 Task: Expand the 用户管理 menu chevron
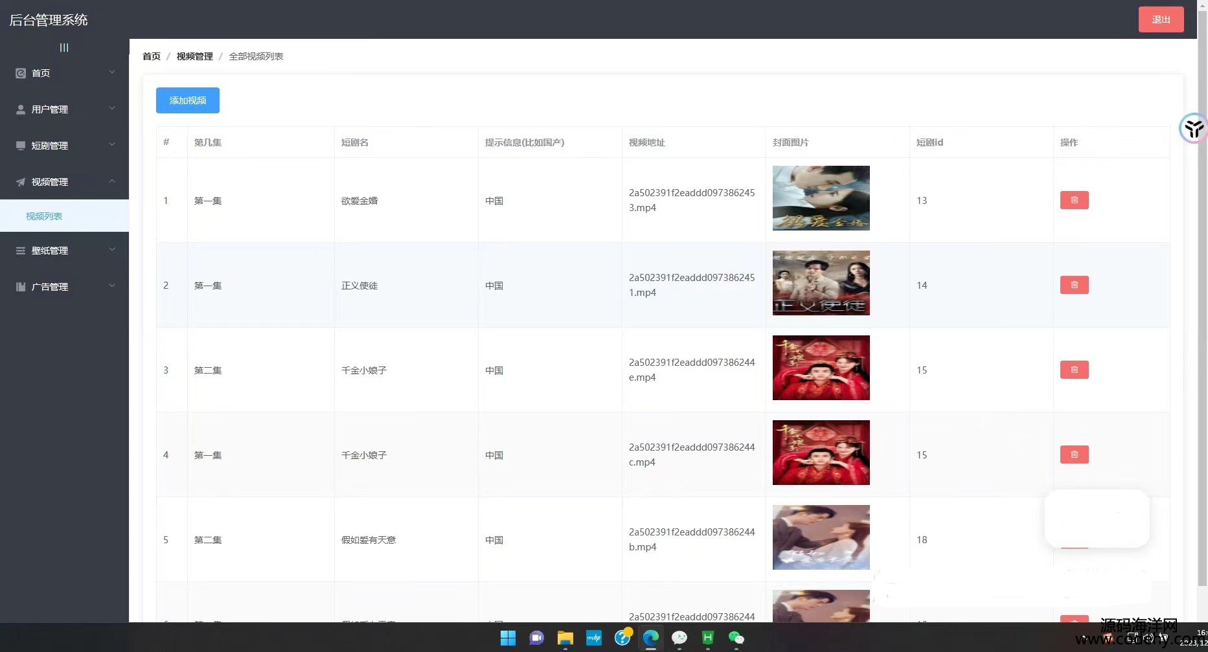(x=112, y=109)
